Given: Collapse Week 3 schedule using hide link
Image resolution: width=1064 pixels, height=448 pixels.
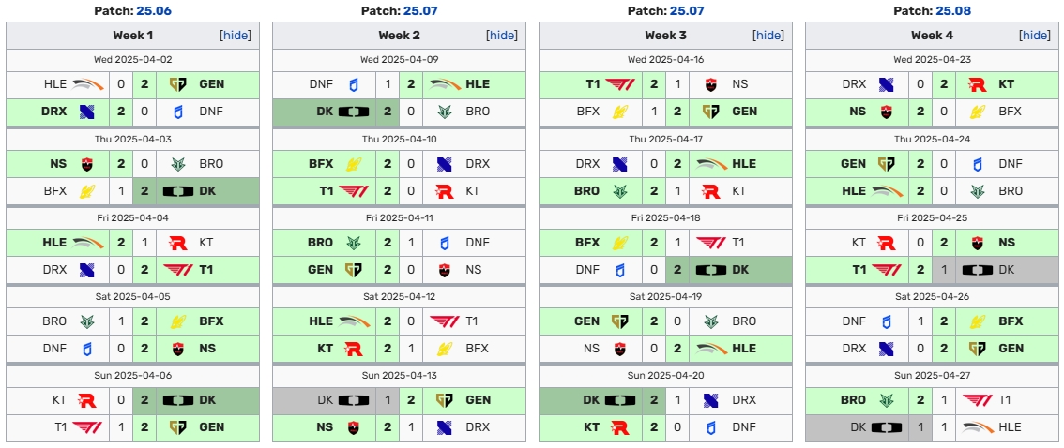Looking at the screenshot, I should click(768, 36).
